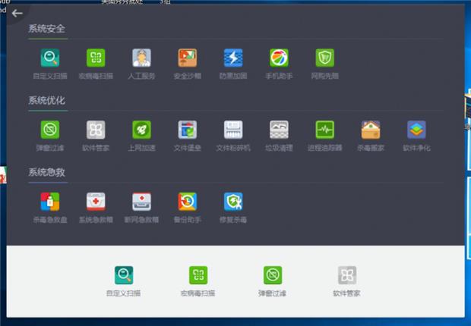Click 弹窗过滤 in the bottom light panel
Image resolution: width=471 pixels, height=326 pixels.
(273, 276)
